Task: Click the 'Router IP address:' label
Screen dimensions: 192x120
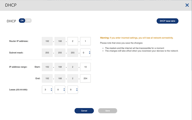Action: click(x=19, y=41)
